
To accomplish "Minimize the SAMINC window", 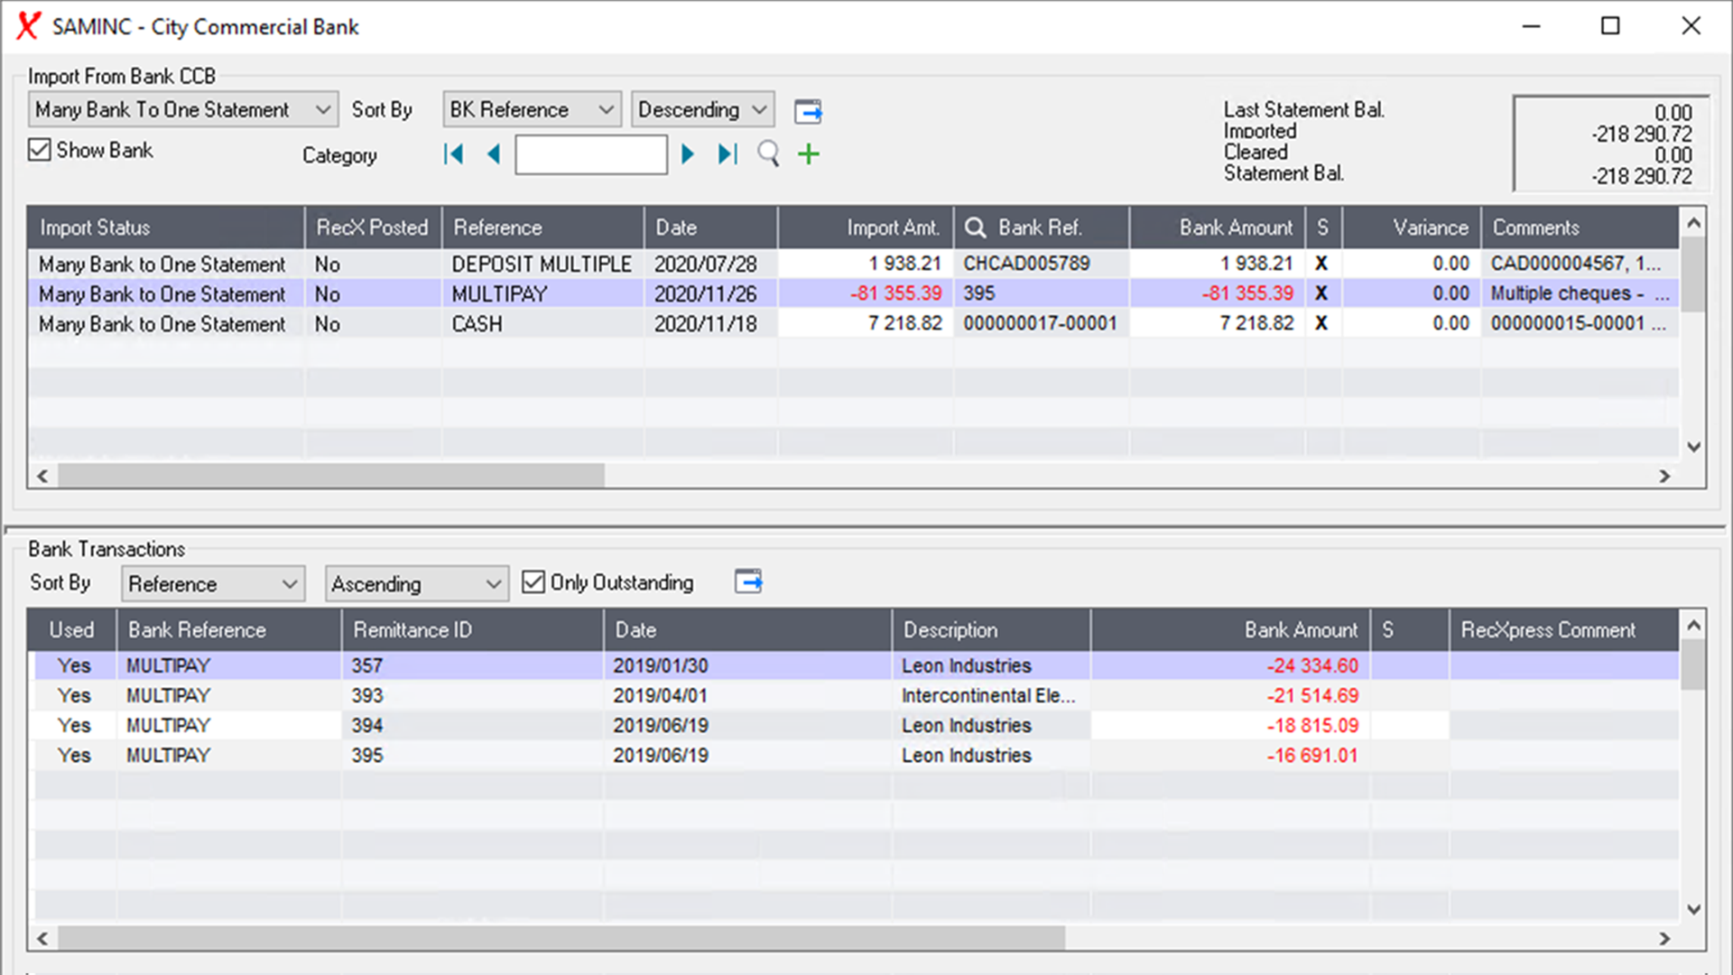I will click(1531, 26).
